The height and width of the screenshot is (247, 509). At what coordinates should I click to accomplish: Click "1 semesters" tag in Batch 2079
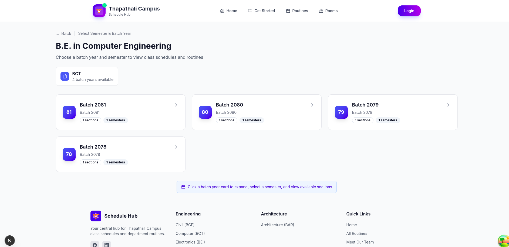388,120
